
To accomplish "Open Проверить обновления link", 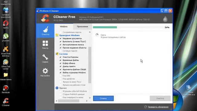I will click(x=158, y=107).
